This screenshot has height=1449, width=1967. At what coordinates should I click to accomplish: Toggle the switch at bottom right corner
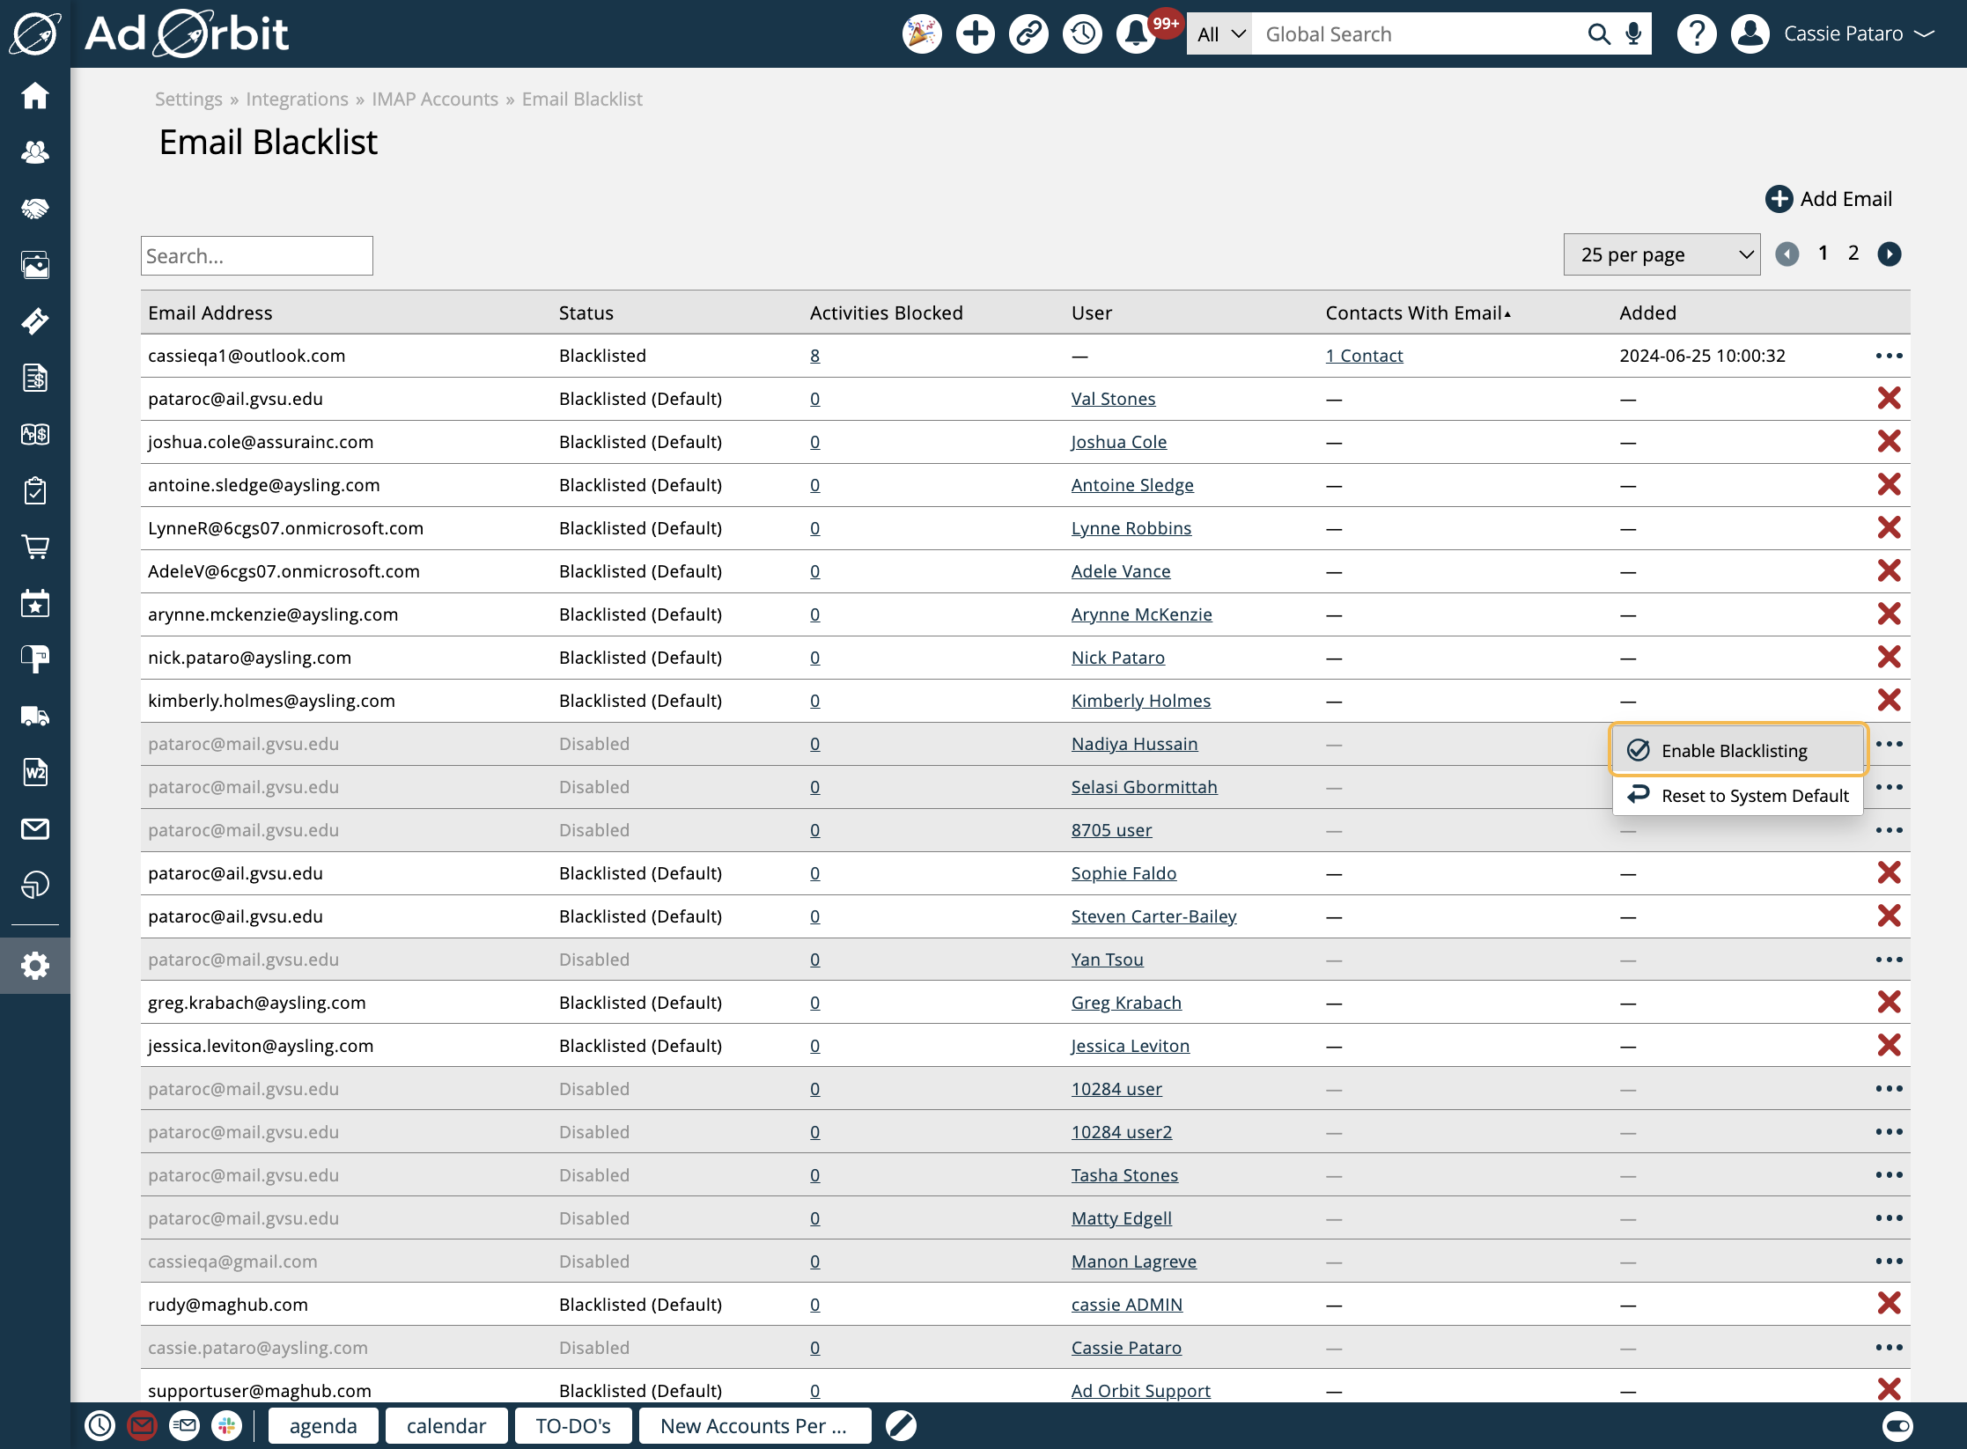click(x=1897, y=1425)
